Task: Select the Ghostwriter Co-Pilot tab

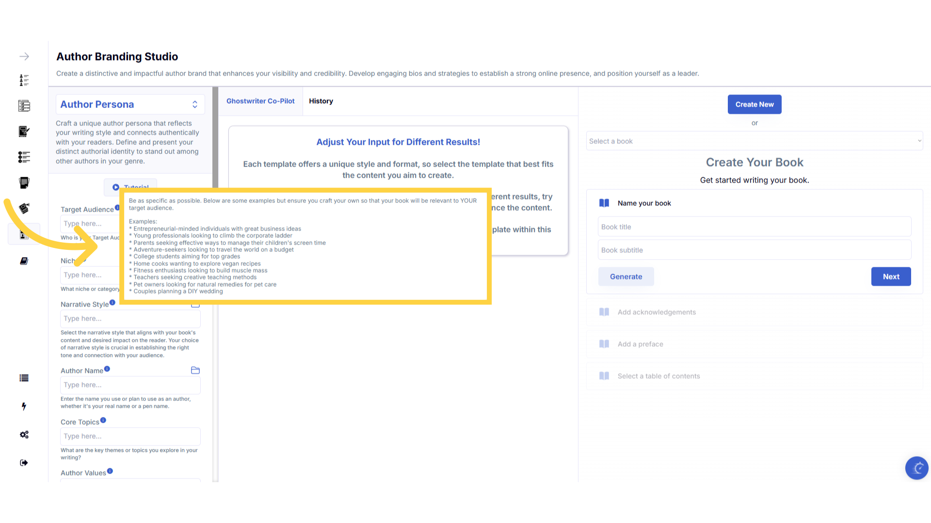Action: tap(260, 101)
